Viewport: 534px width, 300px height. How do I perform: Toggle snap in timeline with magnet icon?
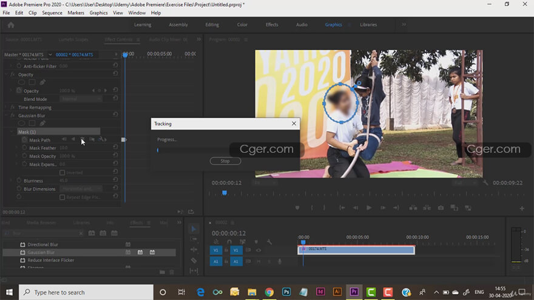point(229,242)
